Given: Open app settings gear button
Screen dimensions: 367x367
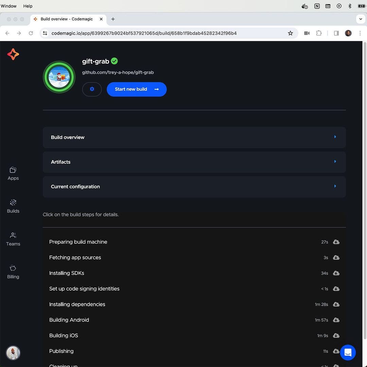Looking at the screenshot, I should click(92, 89).
